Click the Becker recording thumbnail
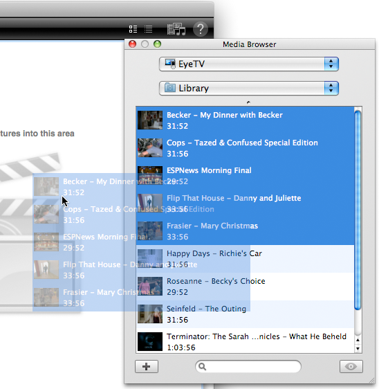This screenshot has height=389, width=379. 150,120
